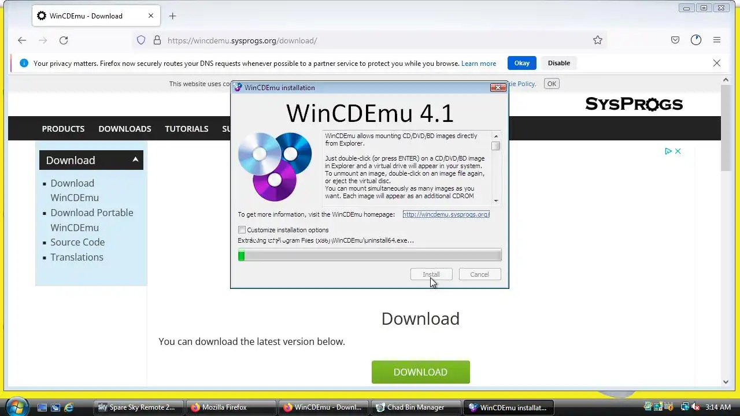Click the installer description scrollbar up arrow
This screenshot has height=416, width=740.
[495, 136]
